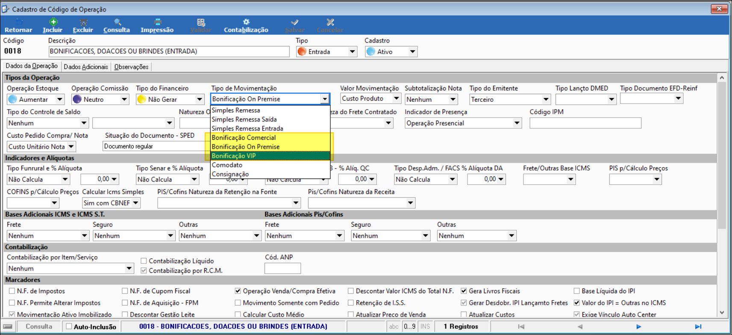The image size is (732, 335).
Task: Click the Incluir plus icon
Action: click(53, 22)
